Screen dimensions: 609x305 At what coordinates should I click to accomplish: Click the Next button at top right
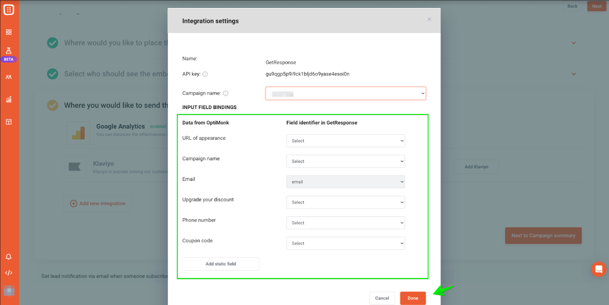(x=597, y=6)
